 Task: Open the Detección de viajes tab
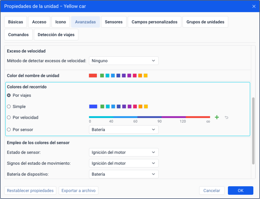56,35
